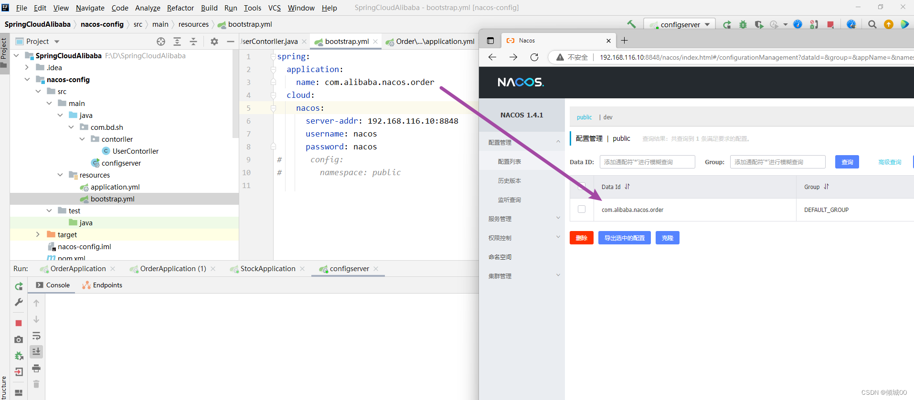Toggle scroll to end of console
This screenshot has width=914, height=400.
point(36,352)
